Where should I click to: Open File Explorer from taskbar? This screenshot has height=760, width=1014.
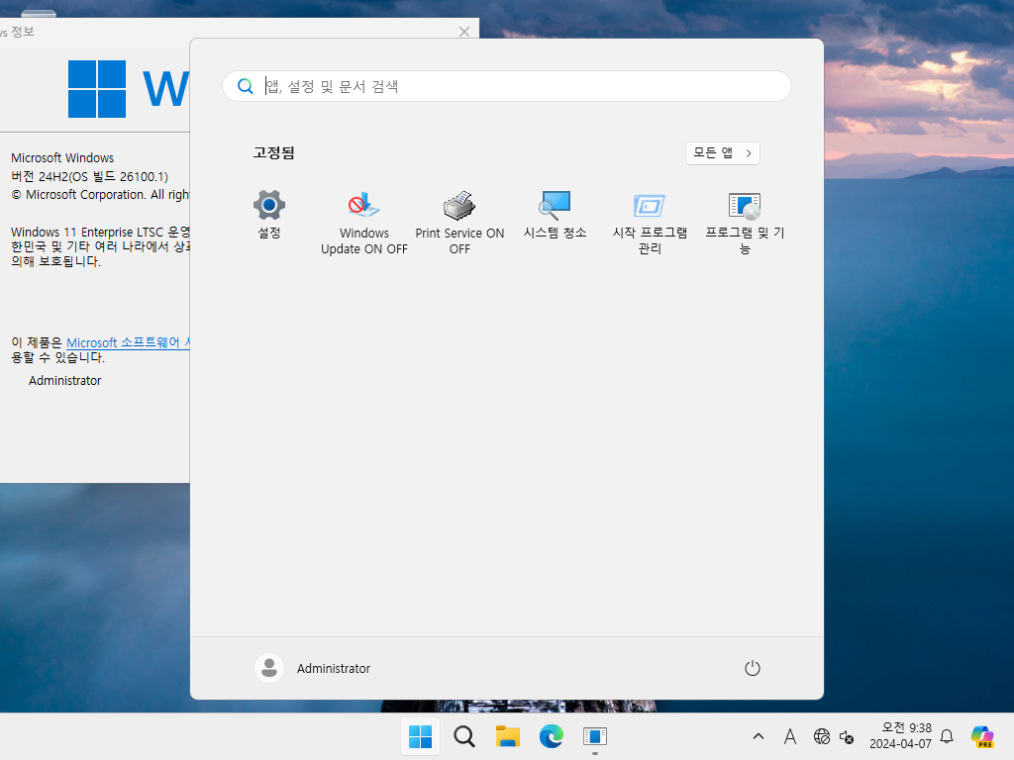[508, 736]
